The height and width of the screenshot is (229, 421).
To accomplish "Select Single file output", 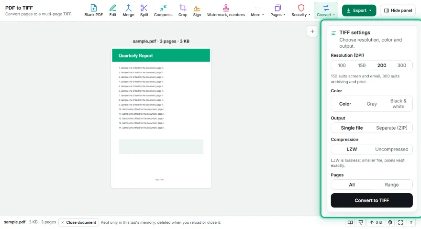I will 352,128.
